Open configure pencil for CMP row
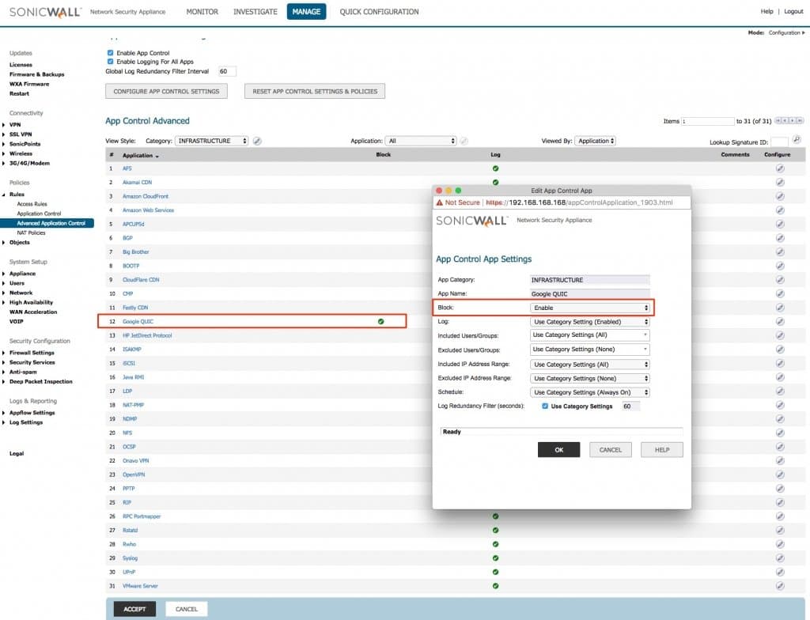The width and height of the screenshot is (810, 620). point(780,293)
